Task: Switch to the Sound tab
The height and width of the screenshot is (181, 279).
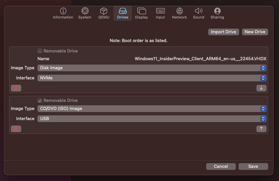Action: (198, 13)
